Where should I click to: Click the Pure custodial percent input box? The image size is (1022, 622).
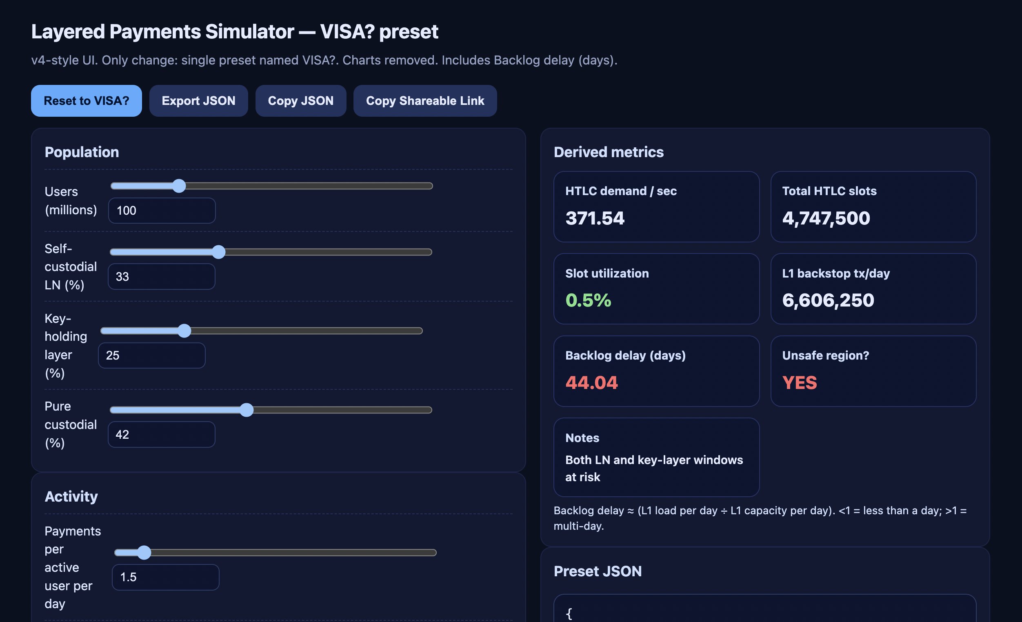tap(161, 435)
